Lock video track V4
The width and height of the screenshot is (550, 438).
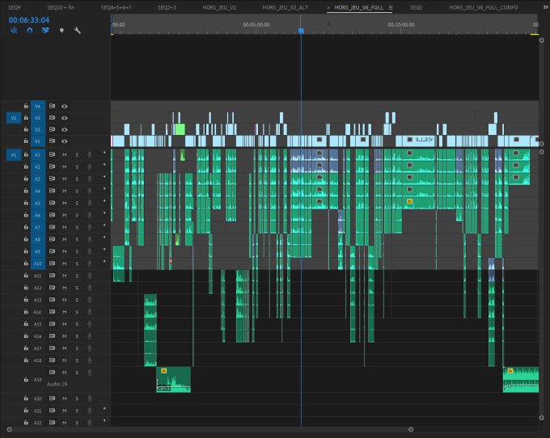click(26, 106)
